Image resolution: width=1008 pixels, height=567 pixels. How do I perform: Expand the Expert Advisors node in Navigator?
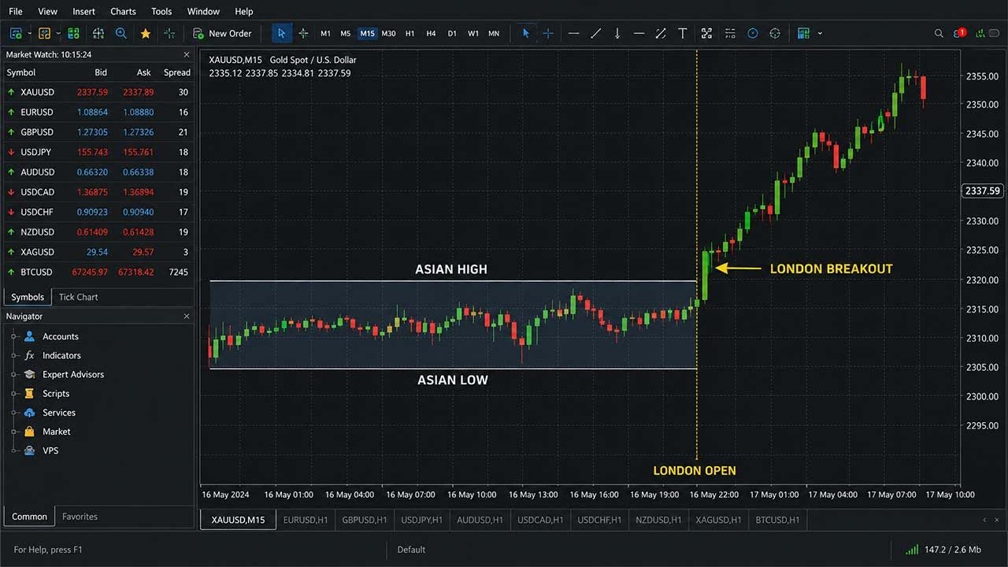(14, 374)
